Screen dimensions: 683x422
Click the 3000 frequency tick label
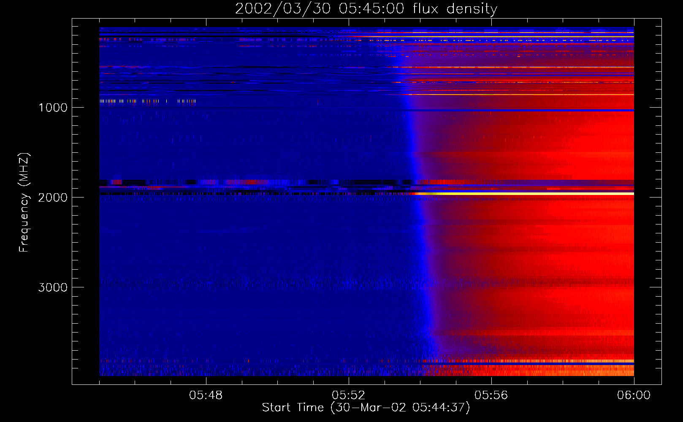[53, 287]
